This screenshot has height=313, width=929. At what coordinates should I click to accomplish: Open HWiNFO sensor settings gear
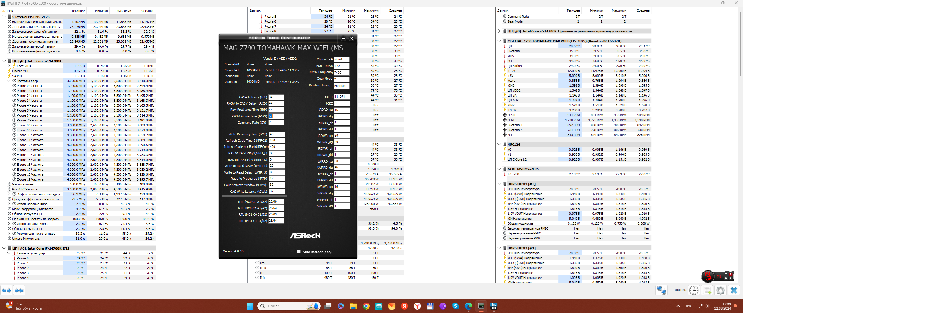point(720,290)
